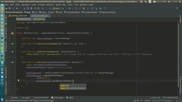
Task: Open the Messages tool window
Action: click(57, 97)
